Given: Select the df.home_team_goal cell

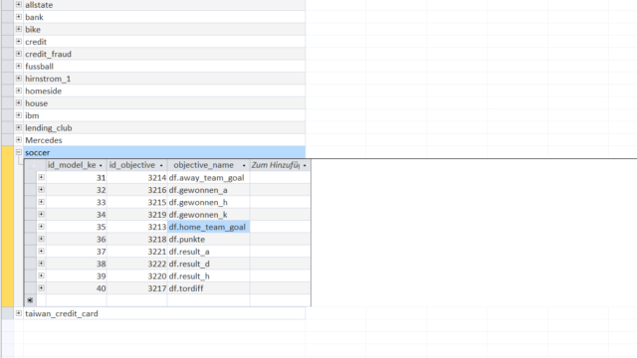Looking at the screenshot, I should [x=208, y=227].
